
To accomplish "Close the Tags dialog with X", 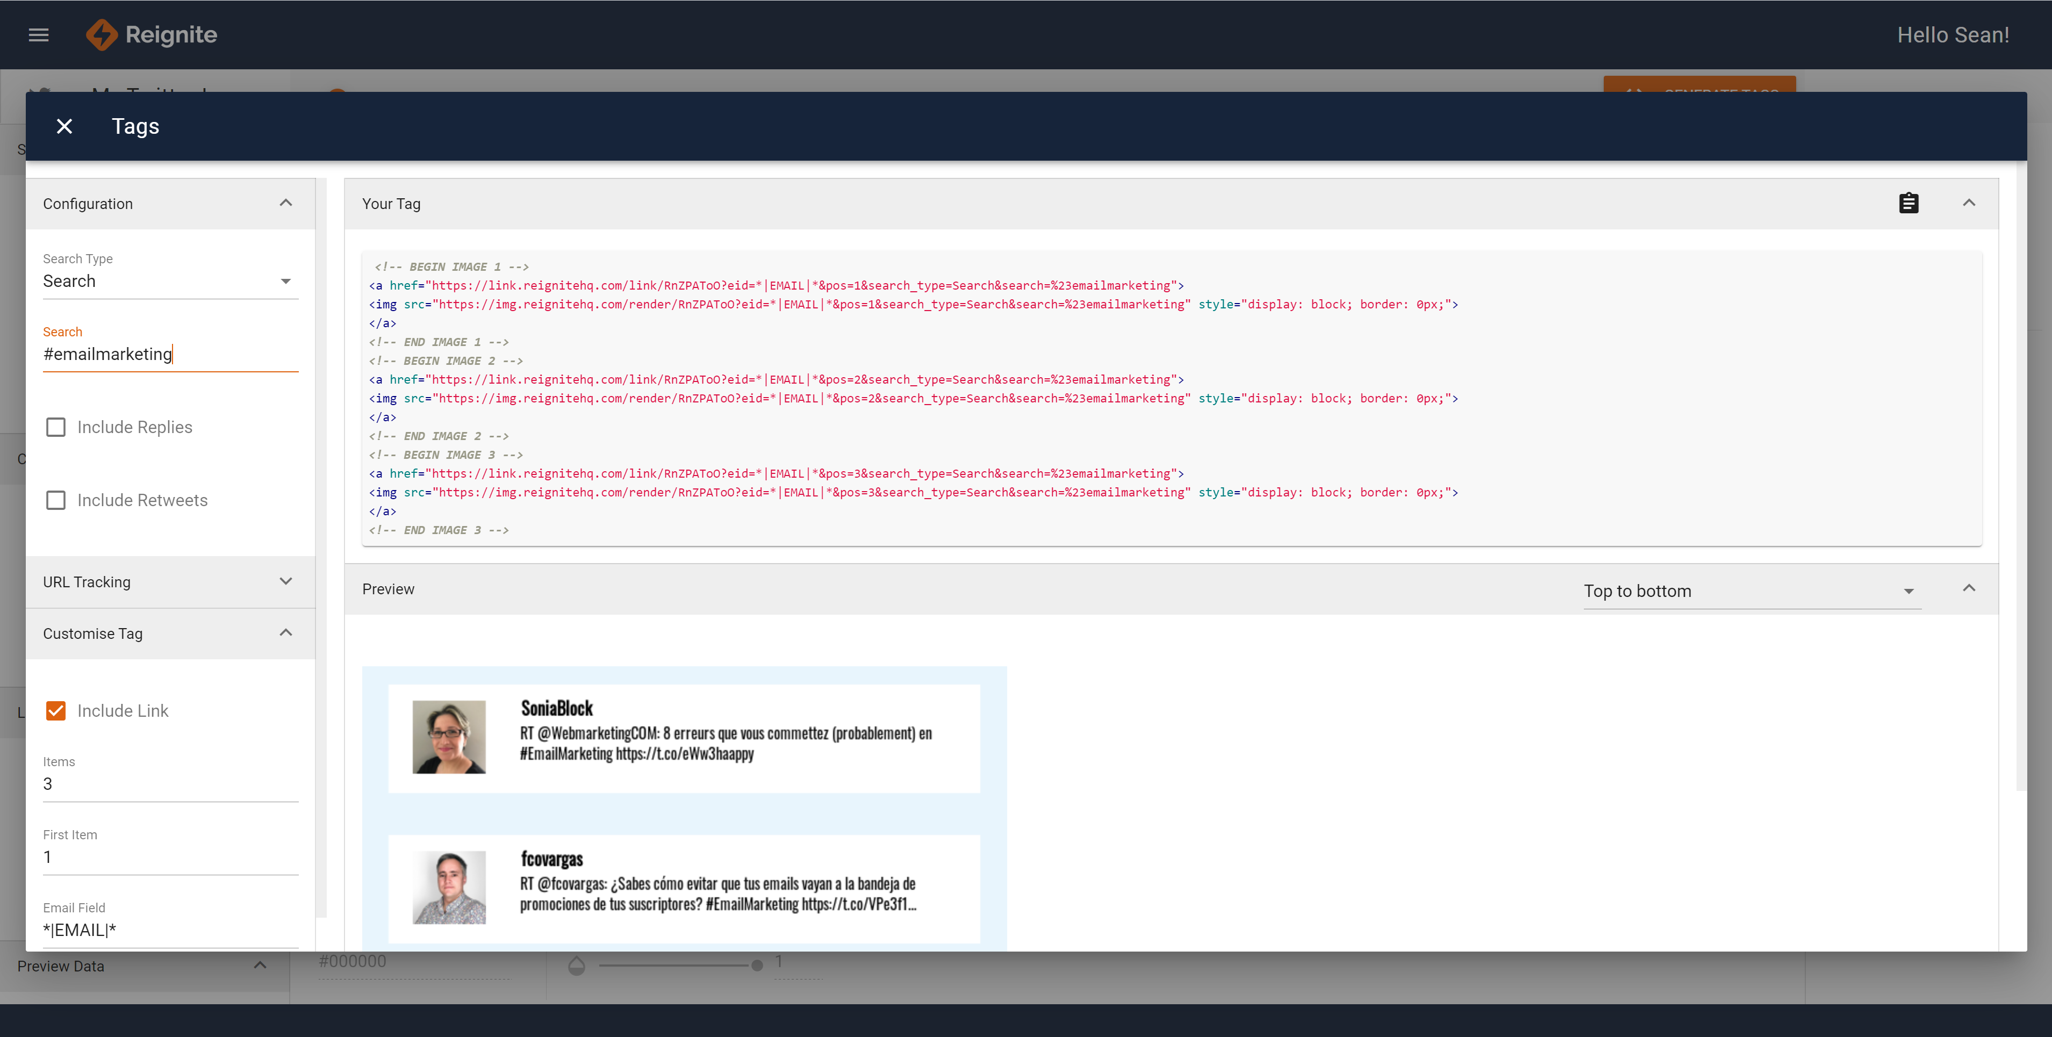I will coord(64,127).
